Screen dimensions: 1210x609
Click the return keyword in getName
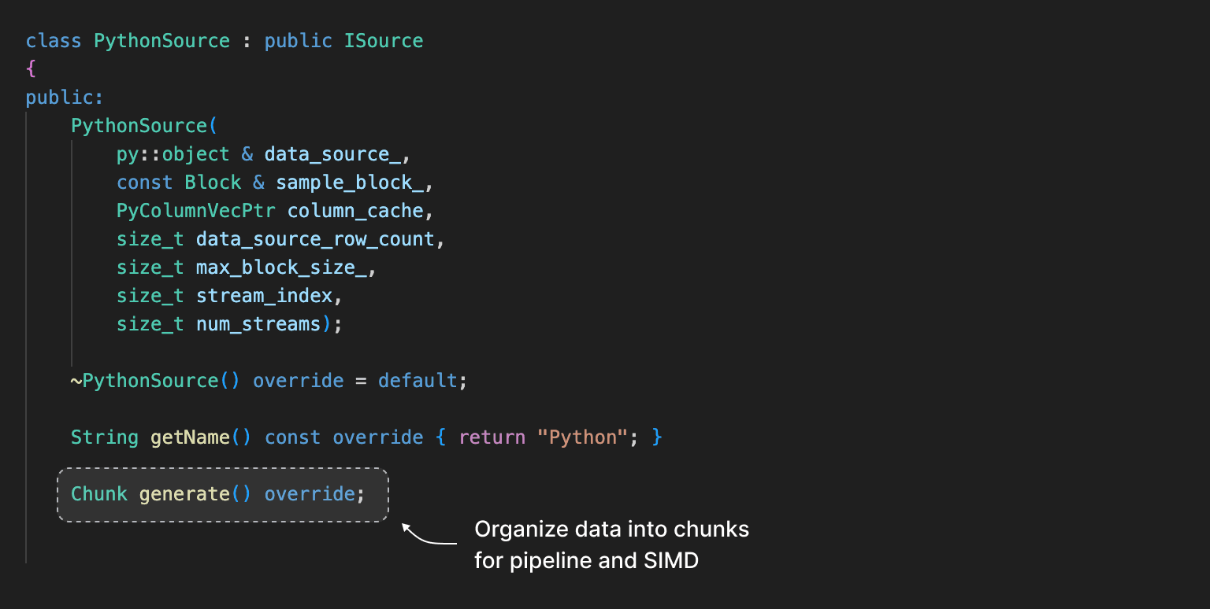pyautogui.click(x=492, y=437)
